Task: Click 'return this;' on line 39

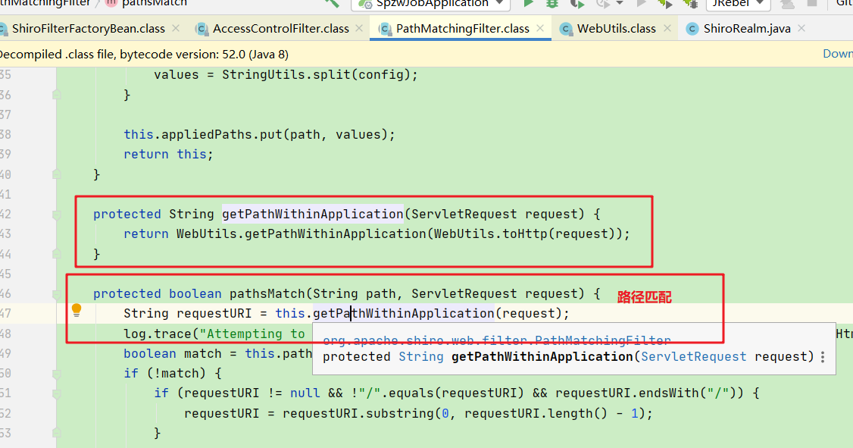Action: (x=169, y=155)
